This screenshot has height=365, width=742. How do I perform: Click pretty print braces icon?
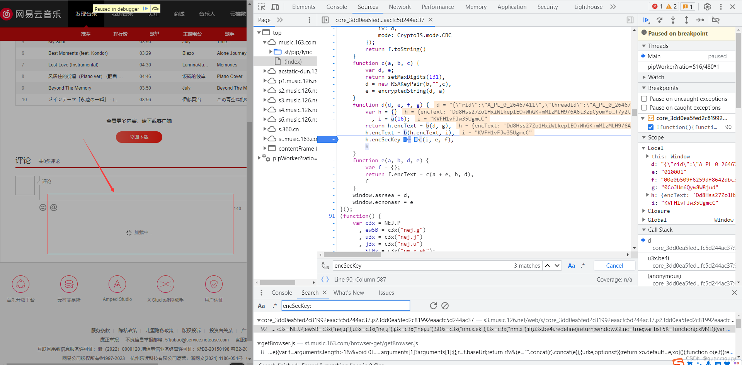tap(325, 279)
